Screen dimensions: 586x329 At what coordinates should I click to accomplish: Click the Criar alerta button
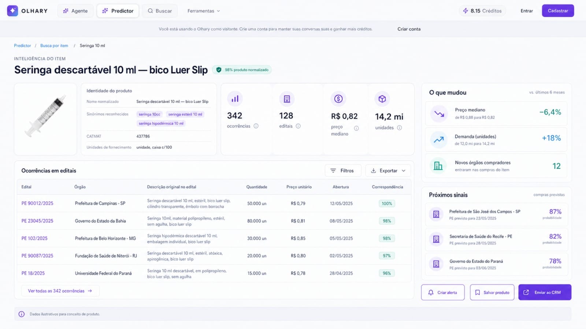443,292
